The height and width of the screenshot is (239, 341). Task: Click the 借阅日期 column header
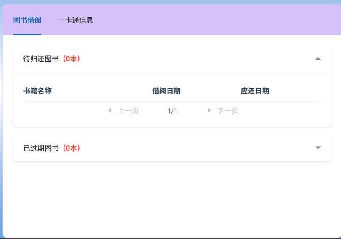click(x=166, y=91)
